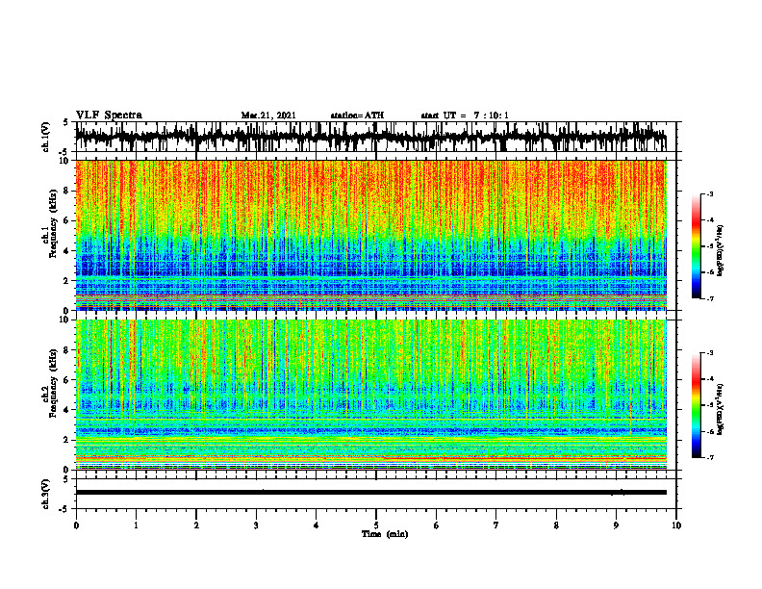The height and width of the screenshot is (589, 762).
Task: Click the ch.2 color bar log(PSD) label
Action: click(721, 409)
